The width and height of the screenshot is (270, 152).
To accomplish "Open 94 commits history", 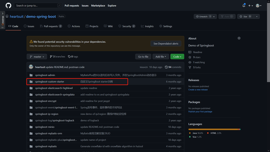I will pos(173,67).
